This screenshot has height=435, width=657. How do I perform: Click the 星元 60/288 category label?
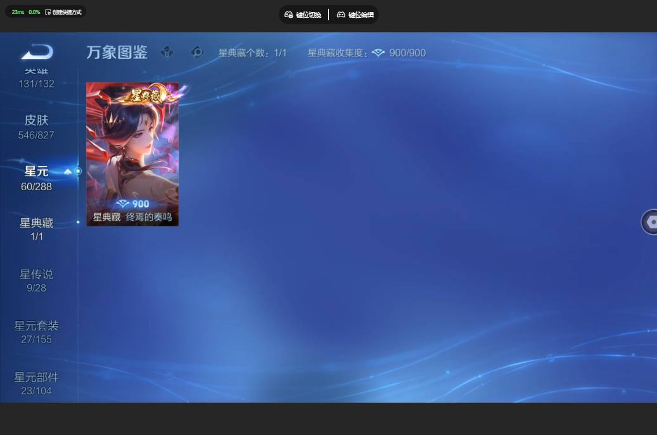[37, 178]
